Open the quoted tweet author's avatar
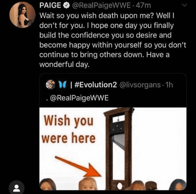The height and width of the screenshot is (194, 196). 50,85
